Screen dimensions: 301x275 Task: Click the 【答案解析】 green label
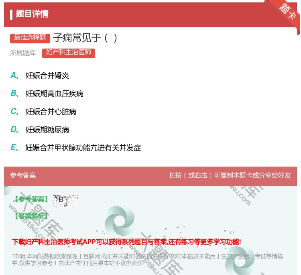tap(31, 216)
